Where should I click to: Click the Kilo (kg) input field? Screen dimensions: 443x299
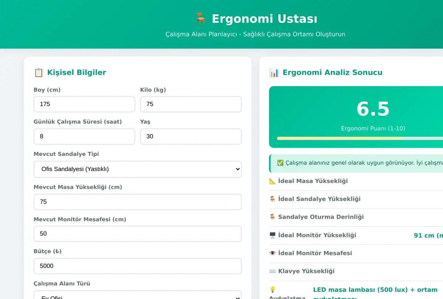point(191,104)
